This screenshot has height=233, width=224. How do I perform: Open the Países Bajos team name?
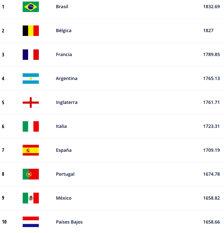pos(69,222)
